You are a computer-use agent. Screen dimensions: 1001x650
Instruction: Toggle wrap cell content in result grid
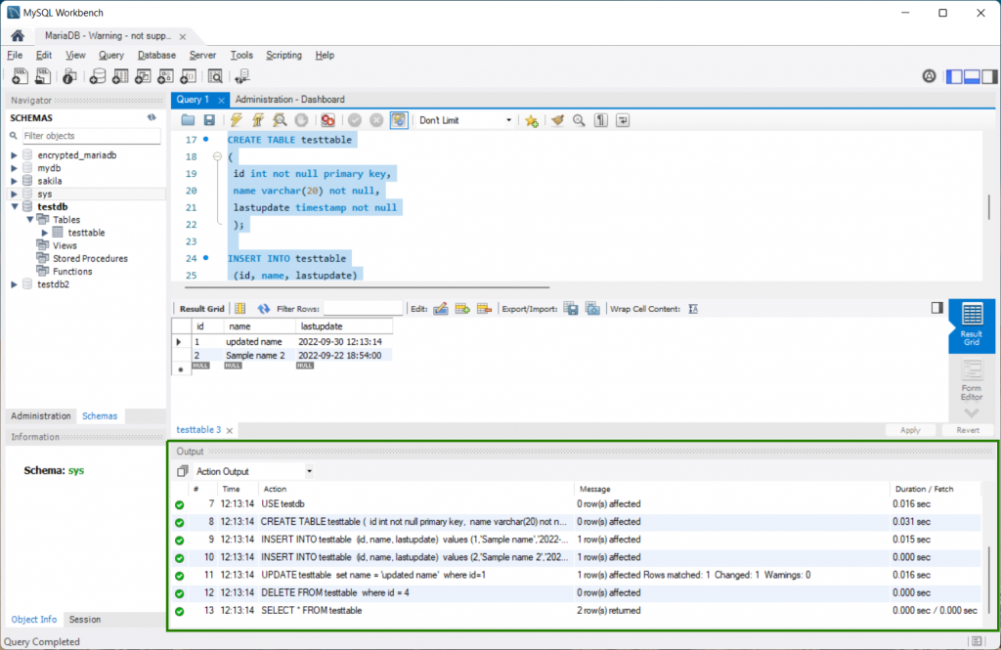693,309
